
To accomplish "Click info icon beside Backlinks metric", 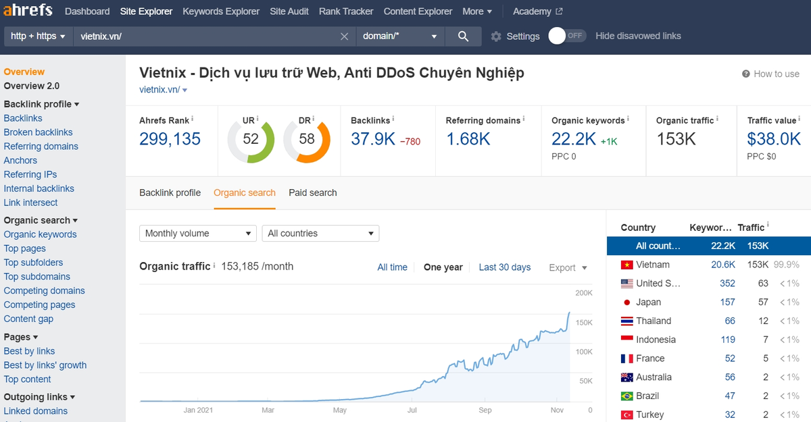I will [393, 119].
